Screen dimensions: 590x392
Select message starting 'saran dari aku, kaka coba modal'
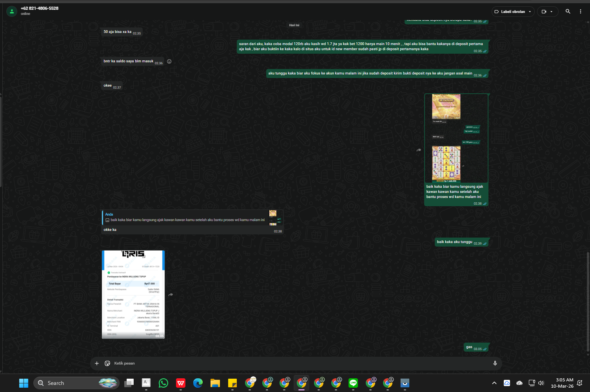pyautogui.click(x=363, y=47)
